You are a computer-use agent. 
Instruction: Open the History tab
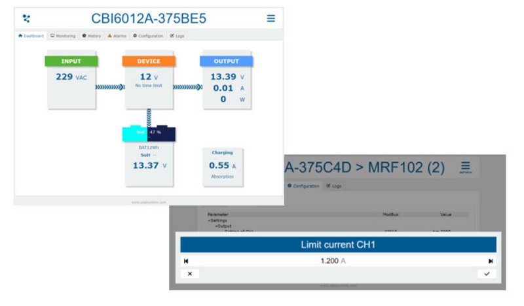point(92,36)
